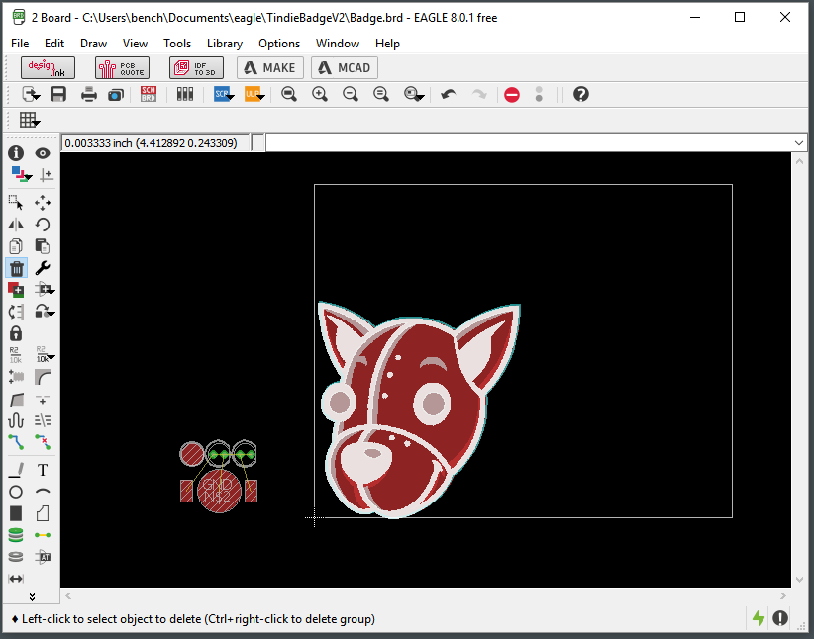
Task: Select the Move tool
Action: [42, 203]
